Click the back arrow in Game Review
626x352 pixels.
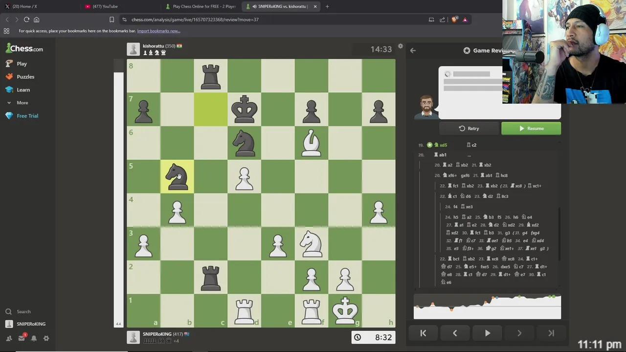click(413, 50)
